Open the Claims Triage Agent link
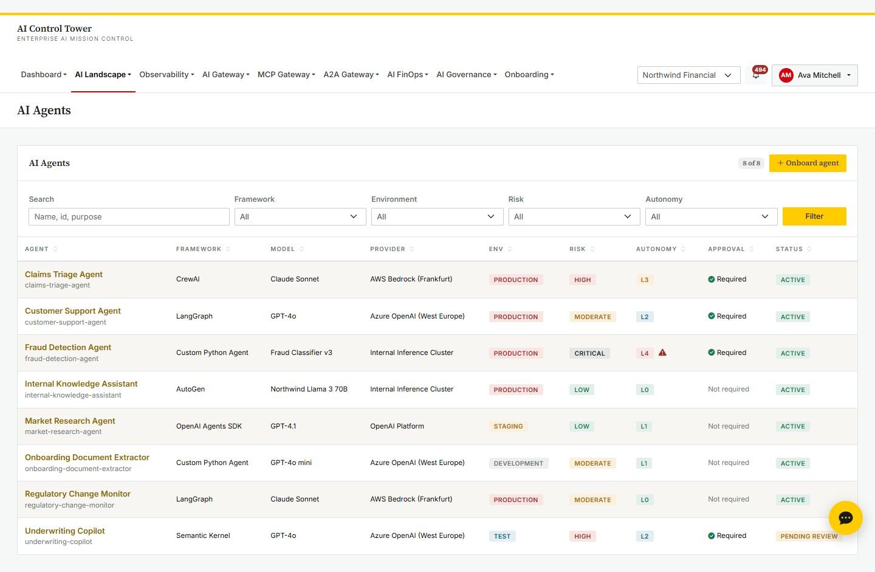Screen dimensions: 875x572 pos(64,275)
